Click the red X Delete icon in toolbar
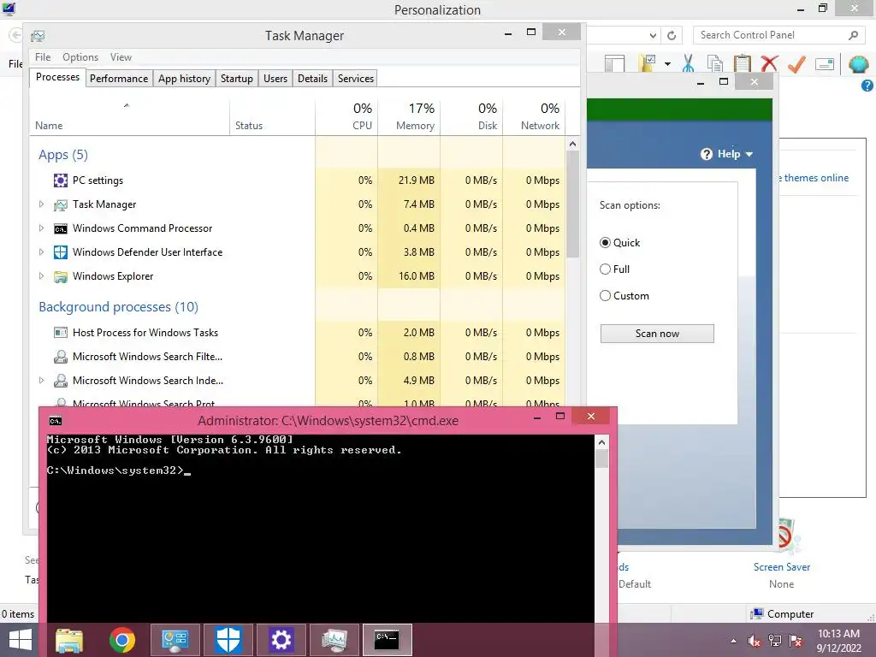 tap(769, 63)
